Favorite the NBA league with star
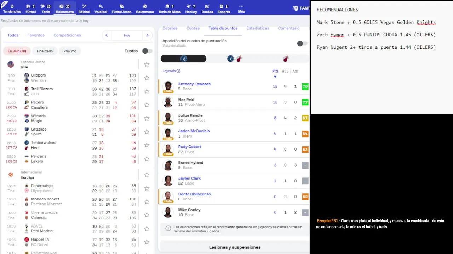Viewport: 453px width, 254px height. coord(147,65)
